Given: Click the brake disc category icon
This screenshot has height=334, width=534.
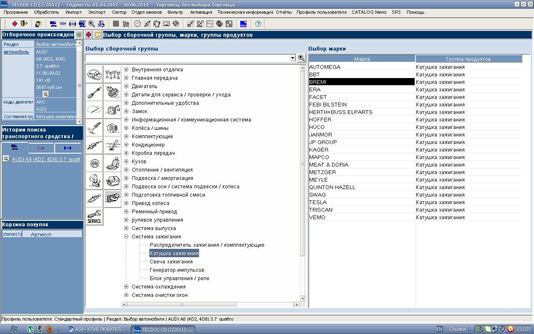Looking at the screenshot, I should tap(113, 127).
